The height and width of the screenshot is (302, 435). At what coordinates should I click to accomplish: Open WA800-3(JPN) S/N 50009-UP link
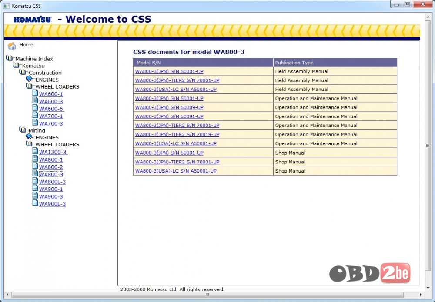pos(169,107)
